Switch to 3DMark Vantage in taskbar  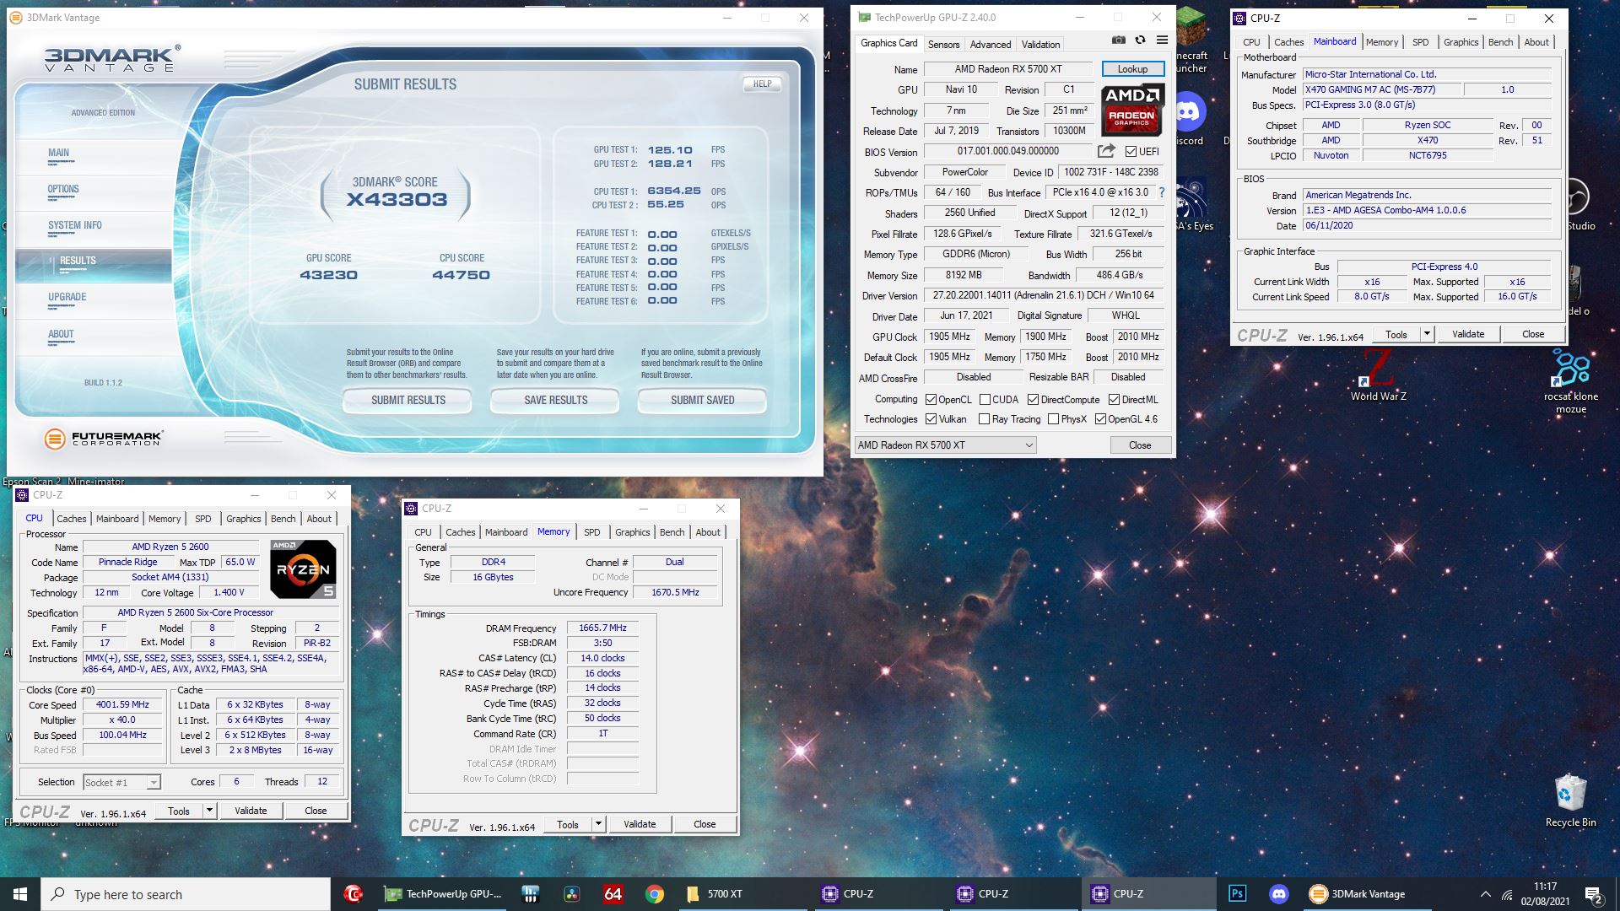point(1367,894)
